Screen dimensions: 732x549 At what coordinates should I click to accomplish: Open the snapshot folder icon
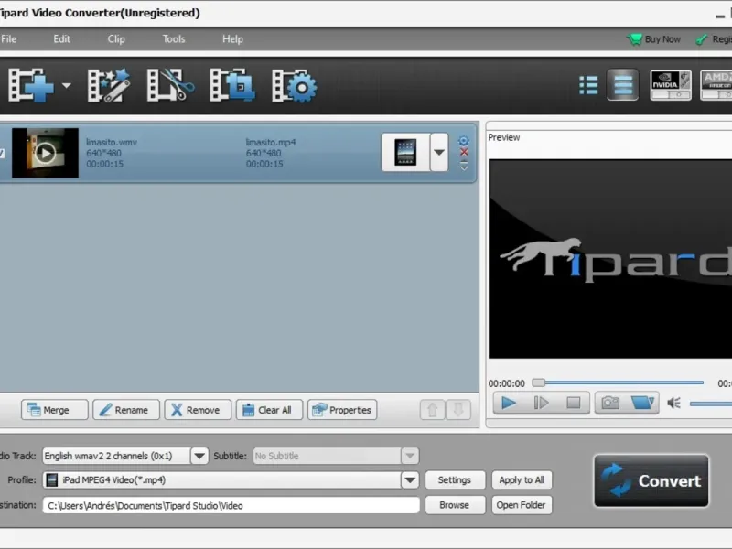coord(642,403)
